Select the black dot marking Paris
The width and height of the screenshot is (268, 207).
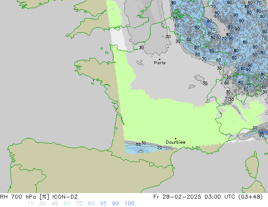pyautogui.click(x=160, y=59)
